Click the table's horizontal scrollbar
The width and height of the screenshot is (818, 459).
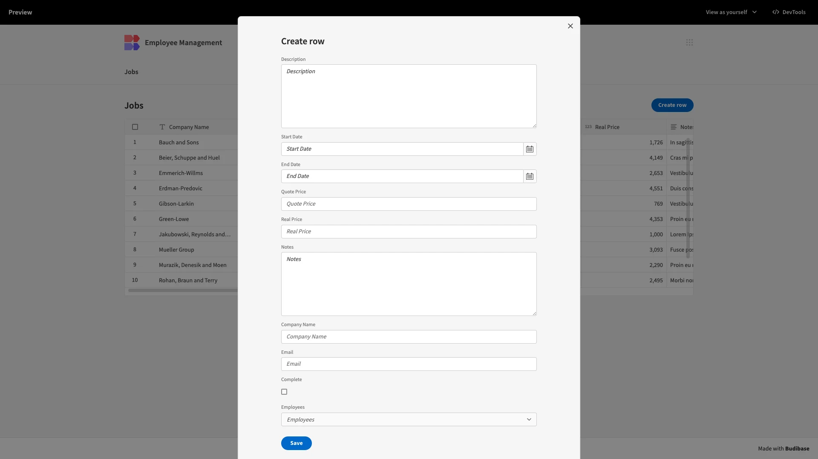click(x=183, y=290)
